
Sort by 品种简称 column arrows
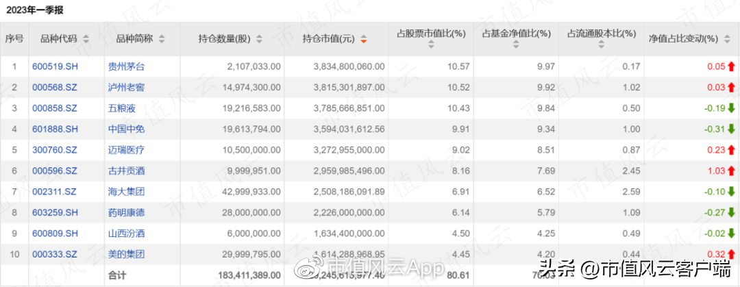[162, 39]
